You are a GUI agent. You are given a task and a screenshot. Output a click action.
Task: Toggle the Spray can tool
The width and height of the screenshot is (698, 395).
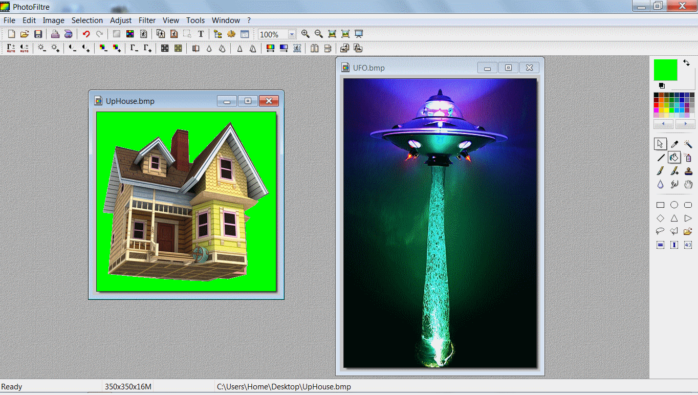click(x=688, y=158)
